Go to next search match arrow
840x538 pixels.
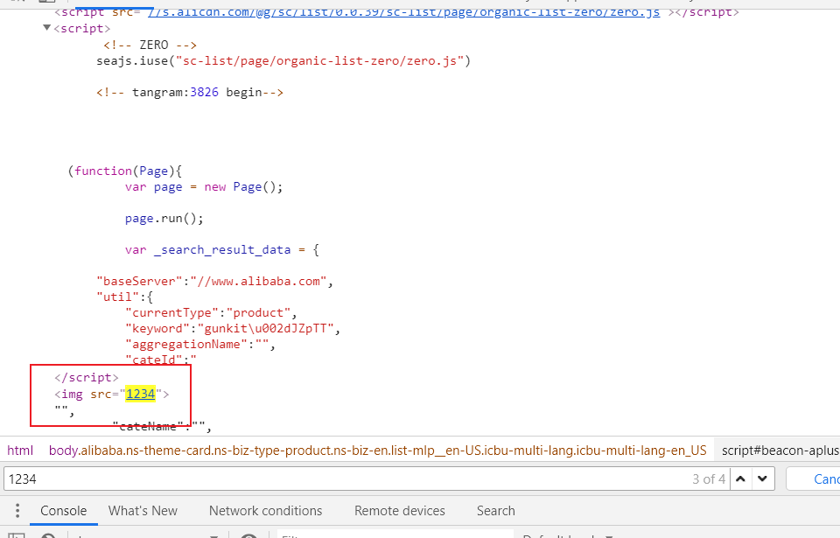[763, 479]
